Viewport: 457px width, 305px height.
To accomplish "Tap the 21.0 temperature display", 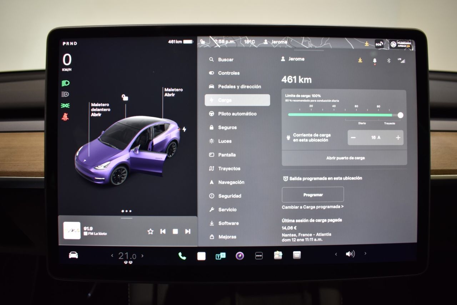I will [127, 256].
